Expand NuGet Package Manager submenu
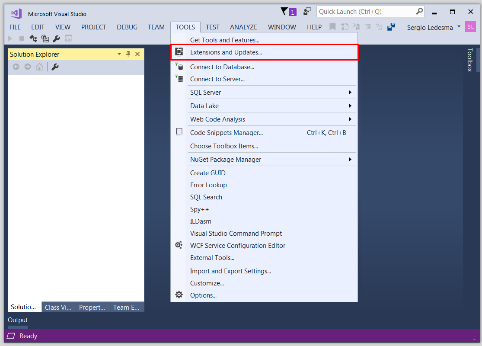Screen dimensions: 482x346 pyautogui.click(x=350, y=159)
